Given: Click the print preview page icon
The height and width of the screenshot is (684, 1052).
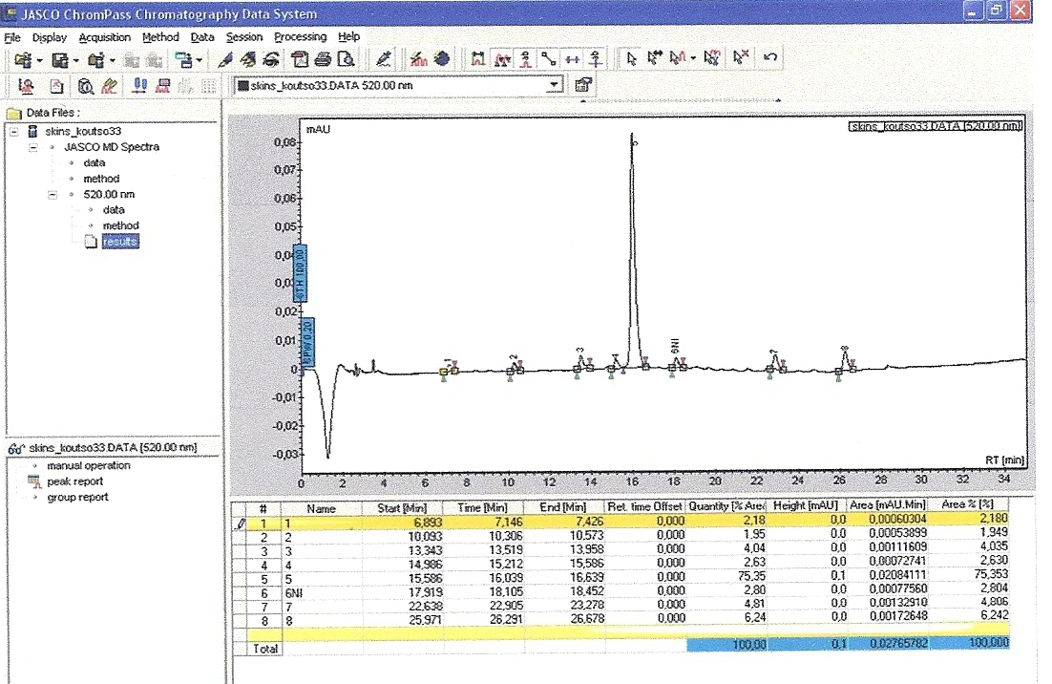Looking at the screenshot, I should tap(347, 60).
